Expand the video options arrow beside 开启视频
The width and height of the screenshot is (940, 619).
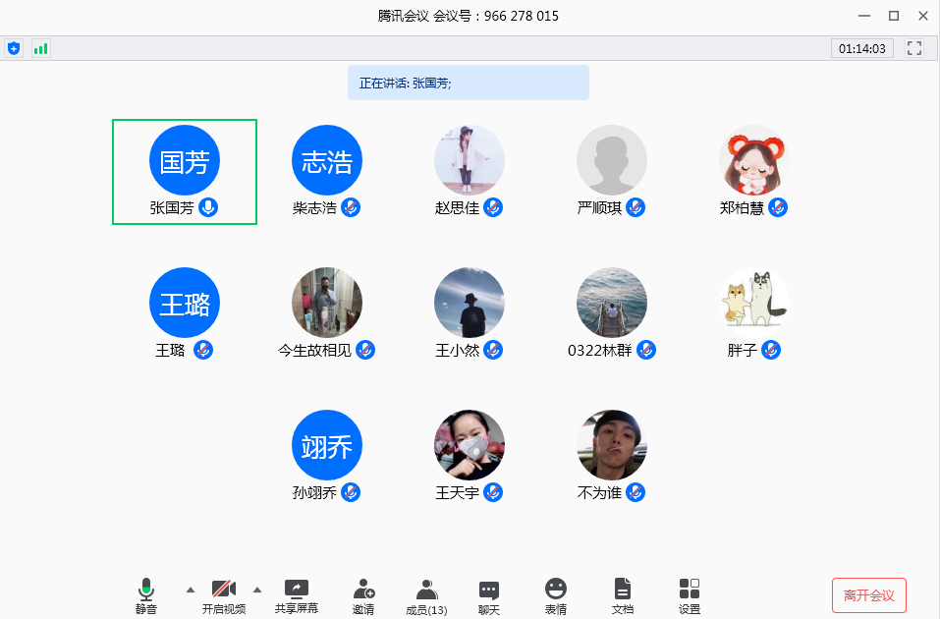pyautogui.click(x=257, y=590)
